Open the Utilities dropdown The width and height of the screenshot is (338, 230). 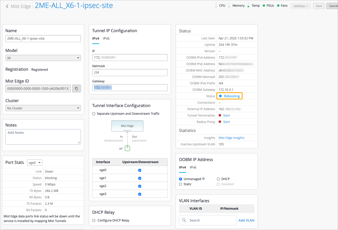(301, 6)
